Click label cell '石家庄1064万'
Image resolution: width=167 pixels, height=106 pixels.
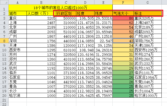tap(148, 77)
